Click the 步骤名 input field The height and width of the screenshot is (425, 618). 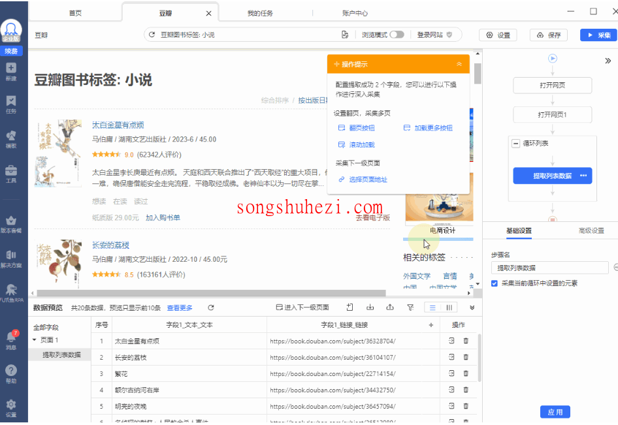coord(549,268)
